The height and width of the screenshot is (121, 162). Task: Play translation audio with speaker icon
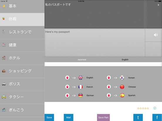[x=156, y=35]
